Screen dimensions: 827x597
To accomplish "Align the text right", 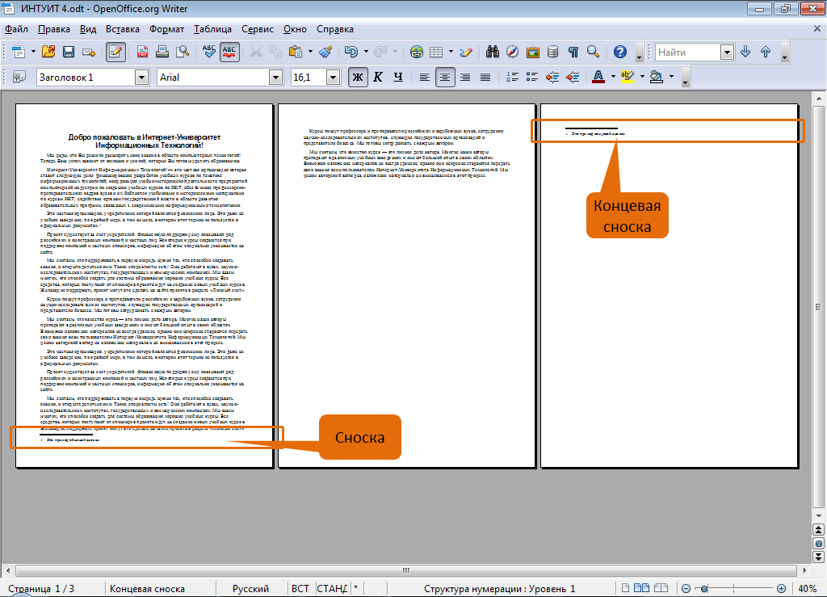I will pyautogui.click(x=465, y=78).
